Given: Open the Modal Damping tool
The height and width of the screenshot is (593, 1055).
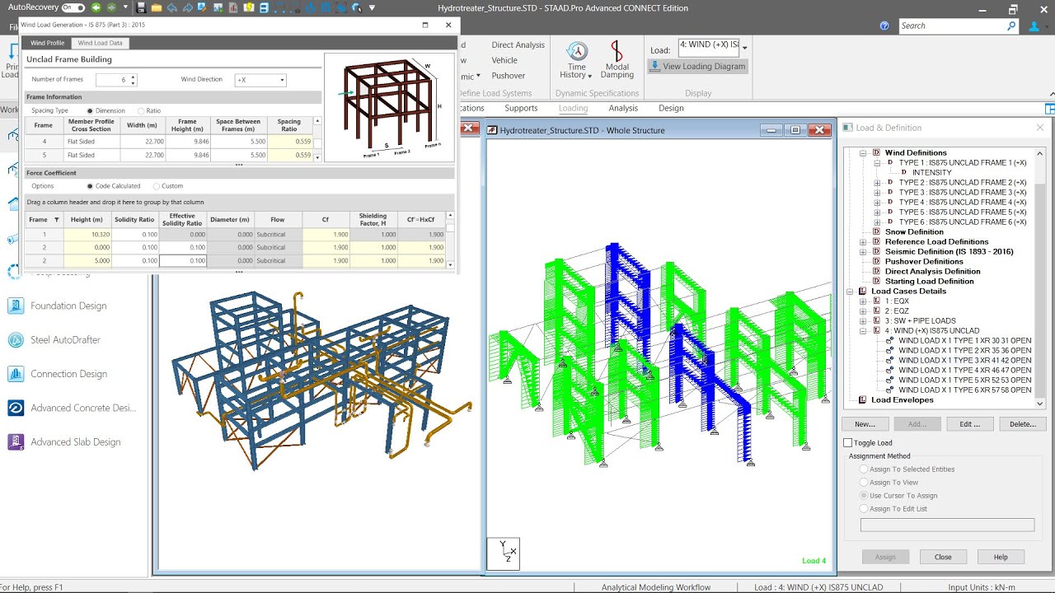Looking at the screenshot, I should coord(617,60).
